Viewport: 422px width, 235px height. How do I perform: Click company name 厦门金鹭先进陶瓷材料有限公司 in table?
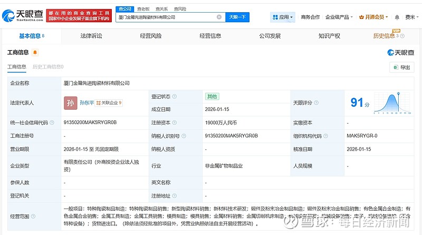(x=97, y=83)
